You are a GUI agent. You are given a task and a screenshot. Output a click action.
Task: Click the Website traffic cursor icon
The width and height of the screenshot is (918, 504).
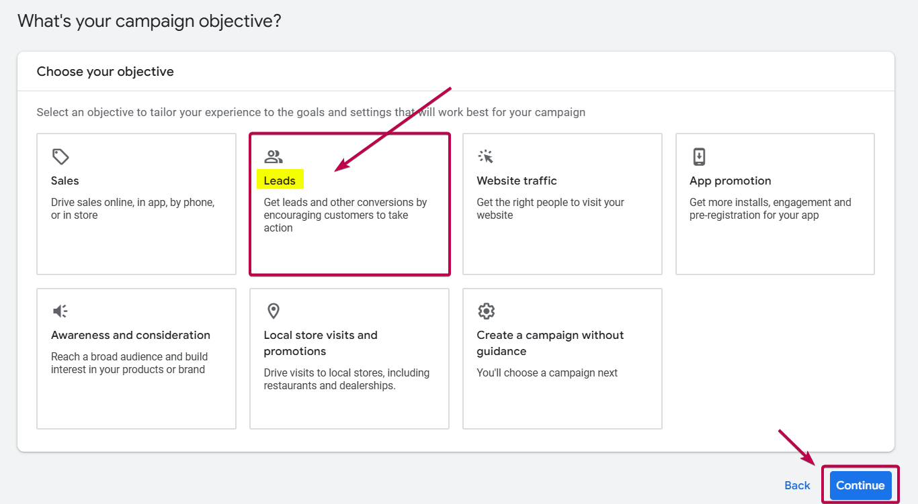click(x=486, y=157)
